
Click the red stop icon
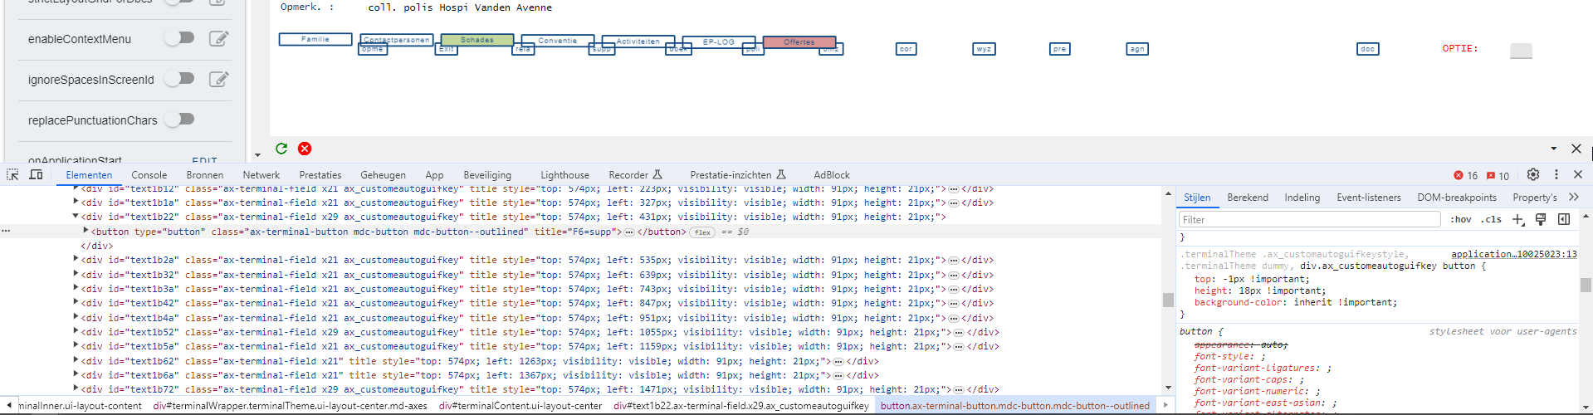[x=305, y=149]
